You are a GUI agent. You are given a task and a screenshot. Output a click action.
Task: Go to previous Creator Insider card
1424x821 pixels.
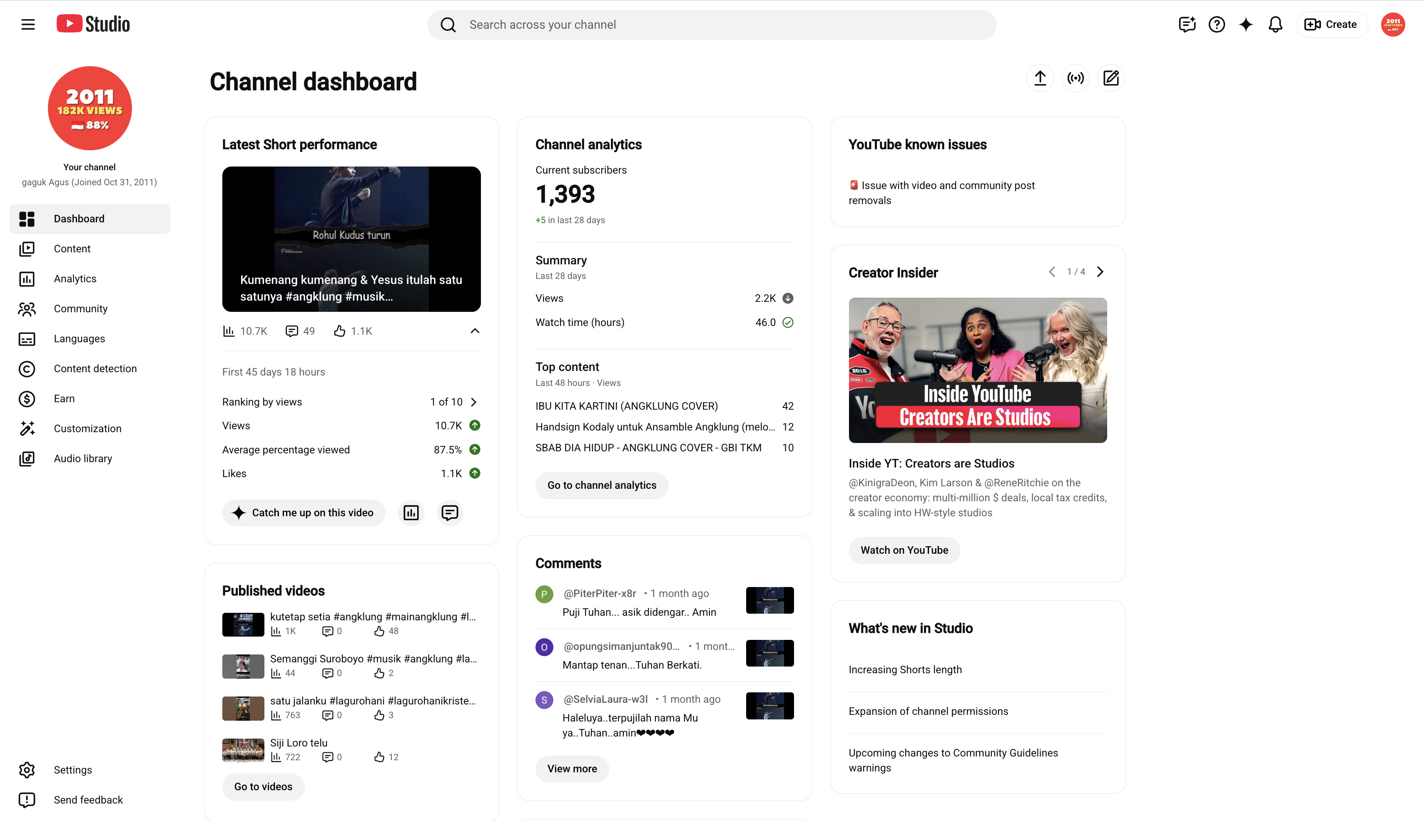pyautogui.click(x=1052, y=272)
